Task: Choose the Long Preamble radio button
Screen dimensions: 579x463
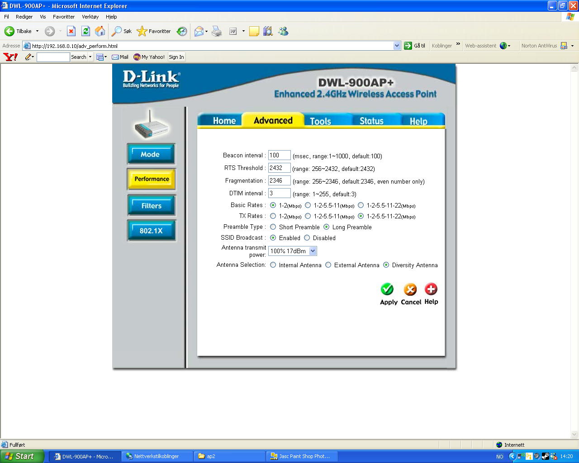Action: coord(327,227)
